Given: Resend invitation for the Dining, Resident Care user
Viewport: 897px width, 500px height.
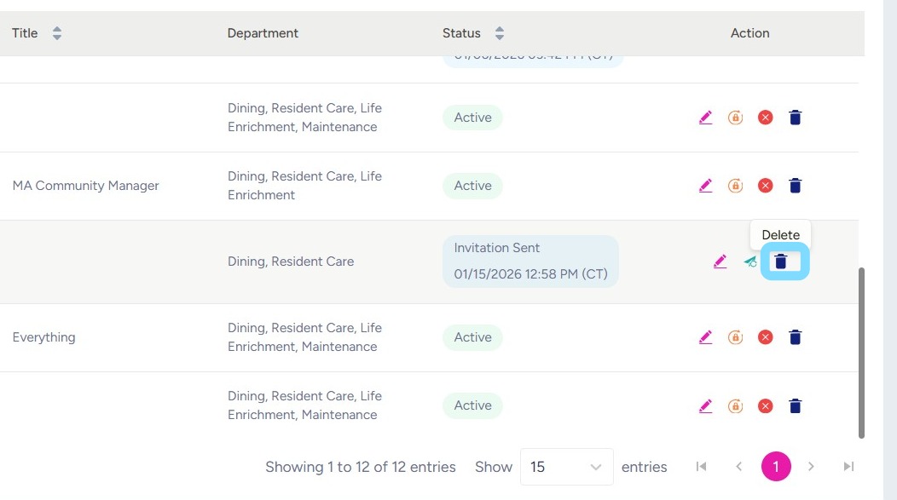Looking at the screenshot, I should click(x=750, y=261).
